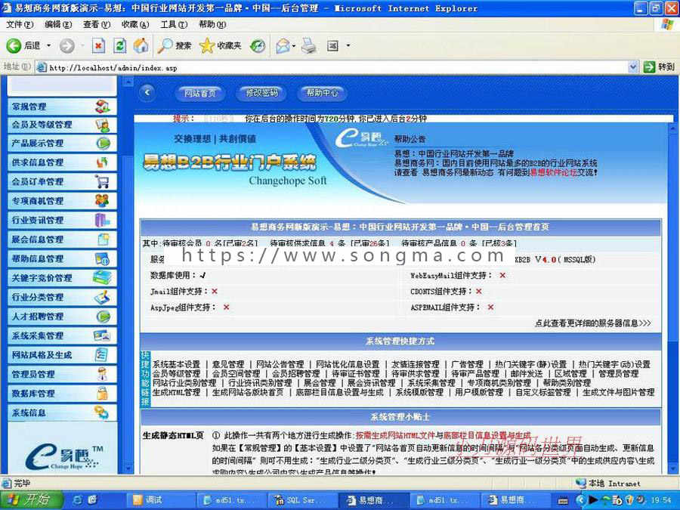This screenshot has width=680, height=510.
Task: Open the 网站公告管理 shortcut link
Action: pyautogui.click(x=280, y=364)
